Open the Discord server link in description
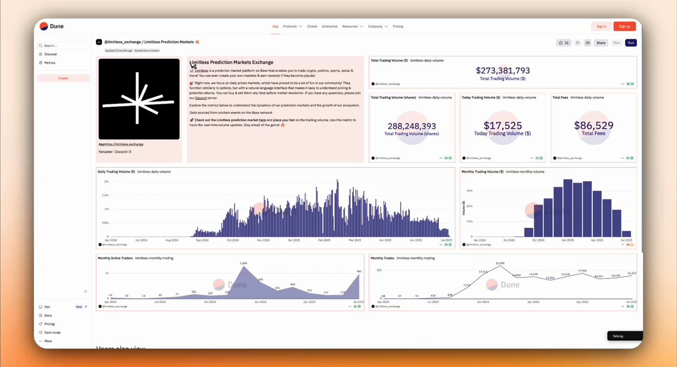This screenshot has width=677, height=367. (201, 98)
